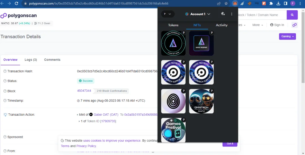Click the polygonscan search input field

click(262, 15)
